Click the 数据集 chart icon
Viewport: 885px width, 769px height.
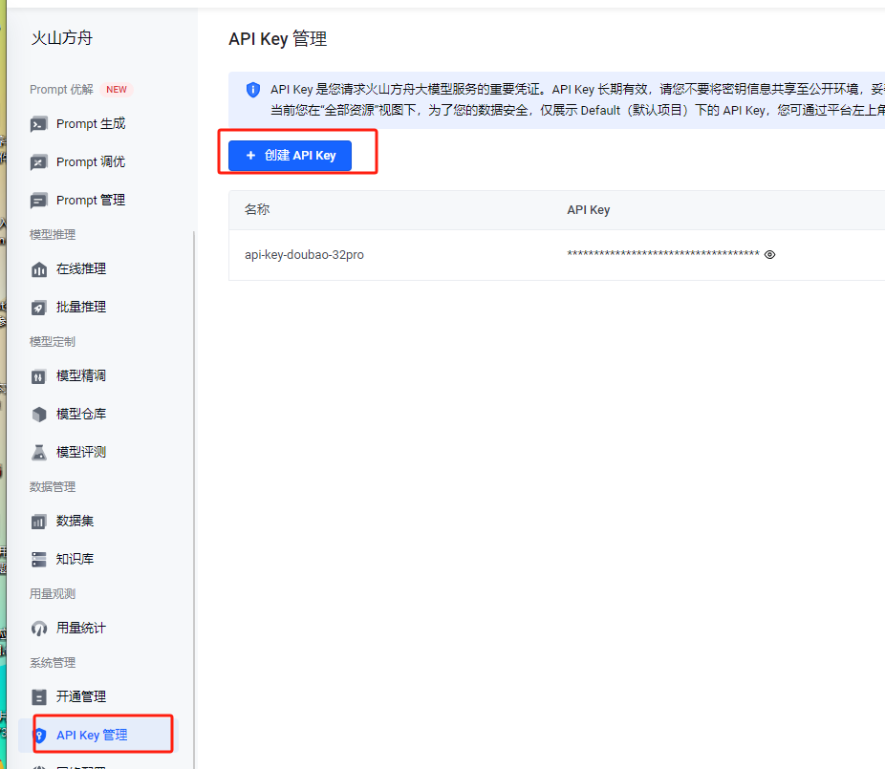[x=39, y=522]
